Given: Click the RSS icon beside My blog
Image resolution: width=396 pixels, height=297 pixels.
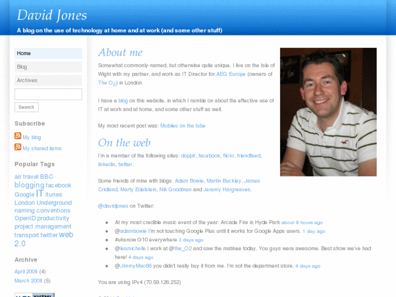Looking at the screenshot, I should pos(17,136).
